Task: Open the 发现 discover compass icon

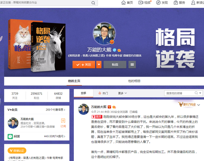Action: (x=162, y=3)
